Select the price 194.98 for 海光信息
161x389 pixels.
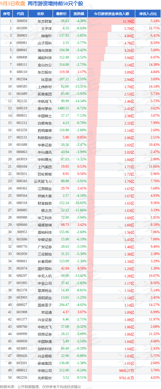tap(64, 50)
